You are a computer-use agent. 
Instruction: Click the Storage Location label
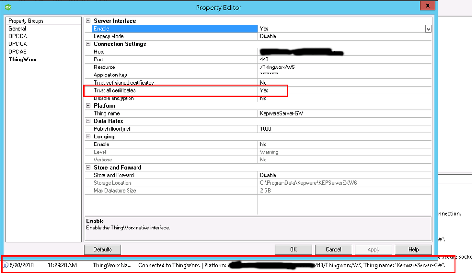click(x=112, y=183)
